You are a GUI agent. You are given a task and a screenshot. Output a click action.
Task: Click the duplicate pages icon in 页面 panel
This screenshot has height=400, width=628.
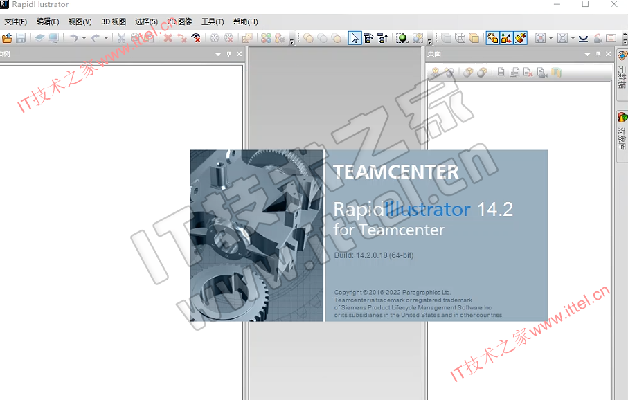[514, 72]
